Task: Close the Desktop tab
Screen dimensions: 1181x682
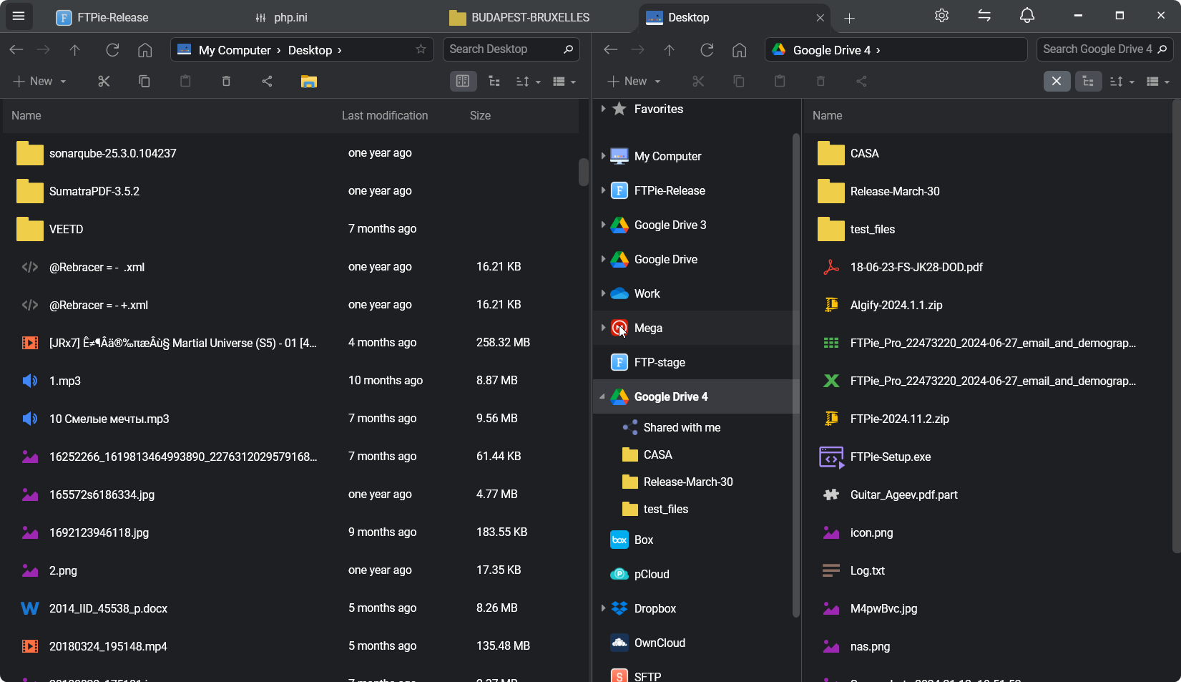Action: (820, 18)
